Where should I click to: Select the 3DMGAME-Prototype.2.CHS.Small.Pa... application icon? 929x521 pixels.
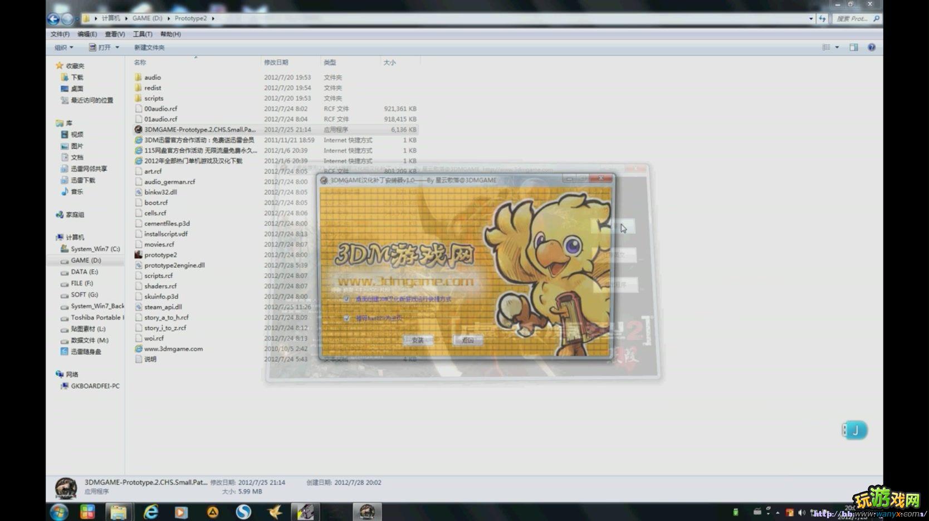pyautogui.click(x=138, y=130)
